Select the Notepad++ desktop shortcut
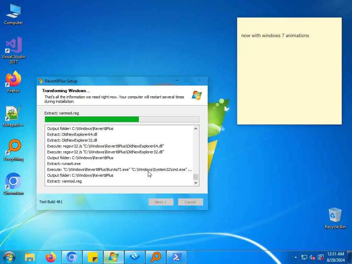 click(x=13, y=116)
